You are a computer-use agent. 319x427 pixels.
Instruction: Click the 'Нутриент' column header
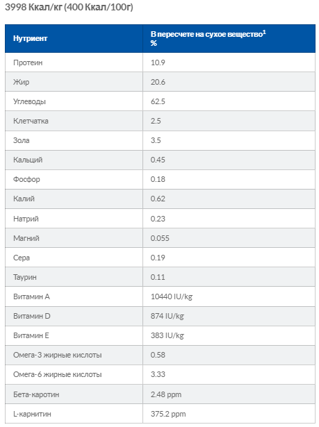click(31, 38)
